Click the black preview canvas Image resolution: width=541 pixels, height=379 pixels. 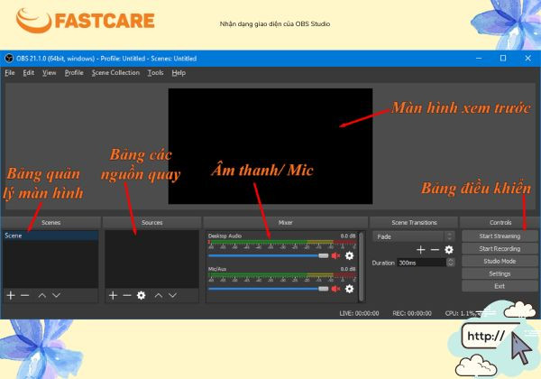click(x=270, y=146)
